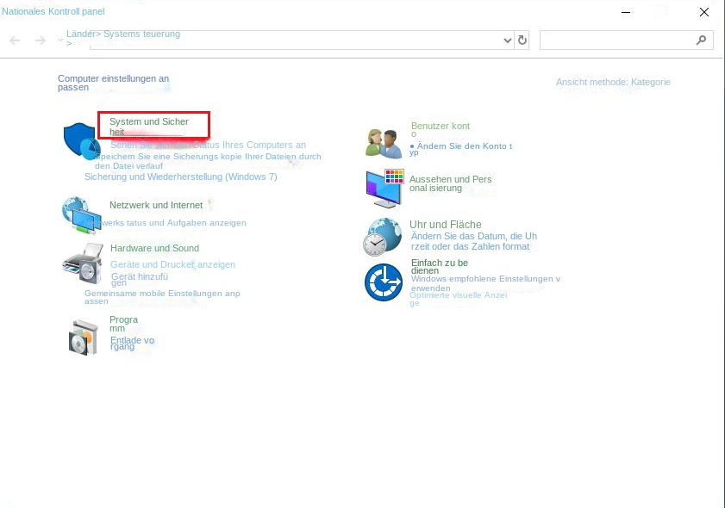Open the Ansichtmethode Kategorie dropdown
Viewport: 725px width, 508px height.
[x=650, y=82]
